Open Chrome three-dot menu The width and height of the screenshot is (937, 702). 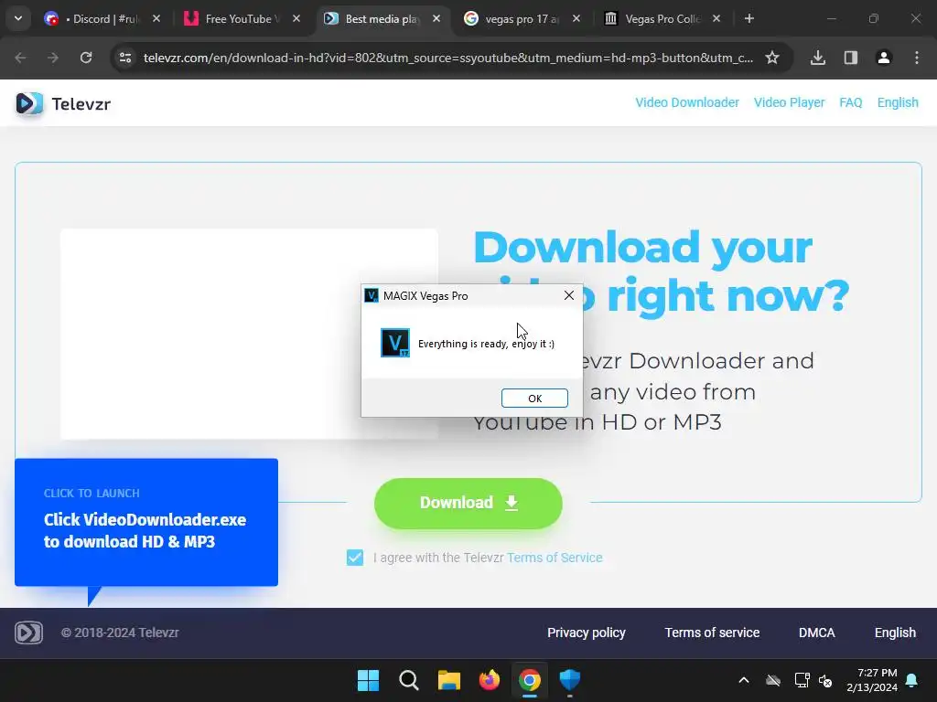[917, 58]
